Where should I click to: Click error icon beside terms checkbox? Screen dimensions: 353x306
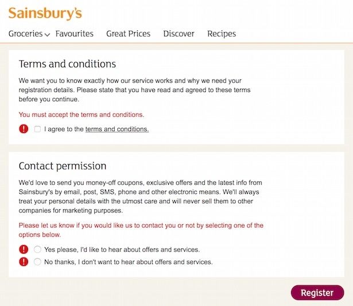coord(24,129)
